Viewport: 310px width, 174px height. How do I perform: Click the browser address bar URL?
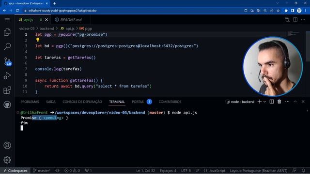[62, 11]
